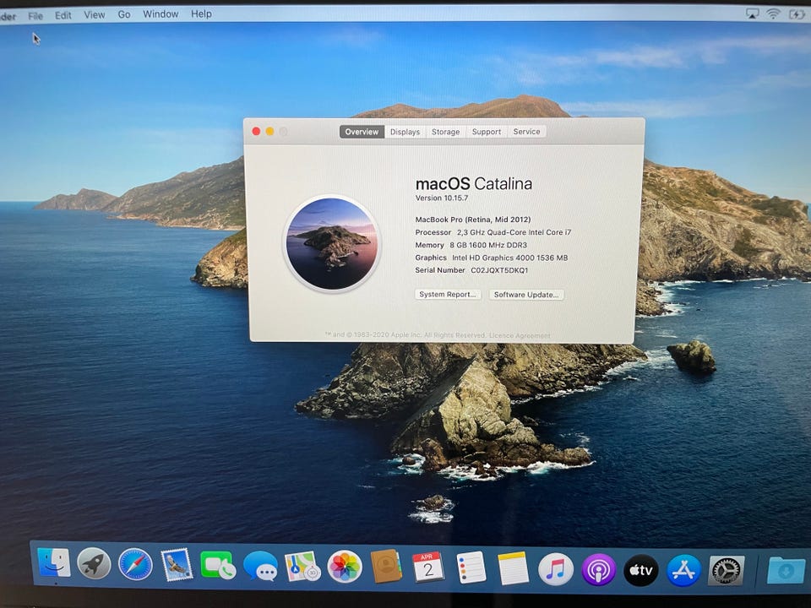Click Wi-Fi status icon in menu bar
The width and height of the screenshot is (811, 608).
pyautogui.click(x=773, y=14)
